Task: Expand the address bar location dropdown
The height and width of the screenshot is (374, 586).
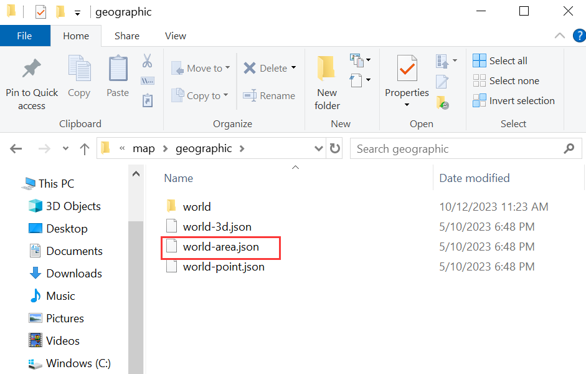Action: click(318, 148)
